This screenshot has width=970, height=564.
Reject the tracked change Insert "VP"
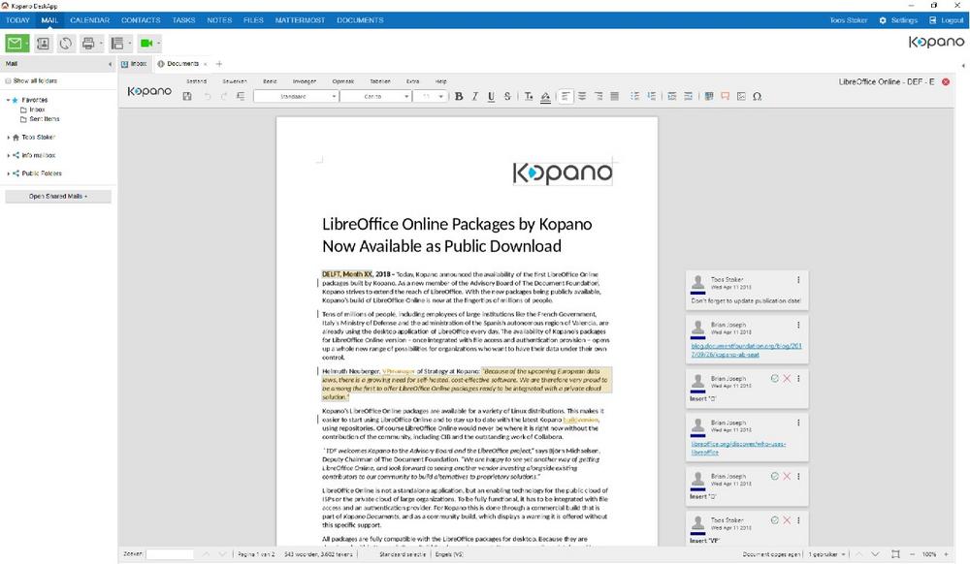click(x=787, y=522)
